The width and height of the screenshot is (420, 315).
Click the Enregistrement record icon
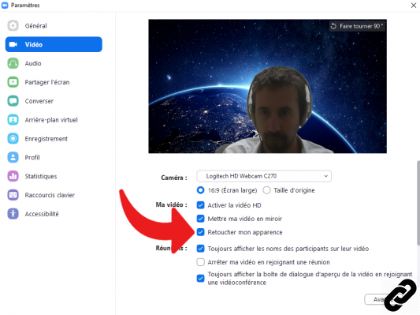pos(13,138)
